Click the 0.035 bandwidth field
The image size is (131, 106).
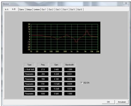pos(70,84)
